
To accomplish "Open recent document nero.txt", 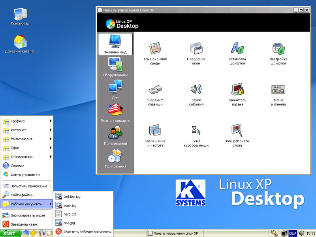I will coord(83,214).
